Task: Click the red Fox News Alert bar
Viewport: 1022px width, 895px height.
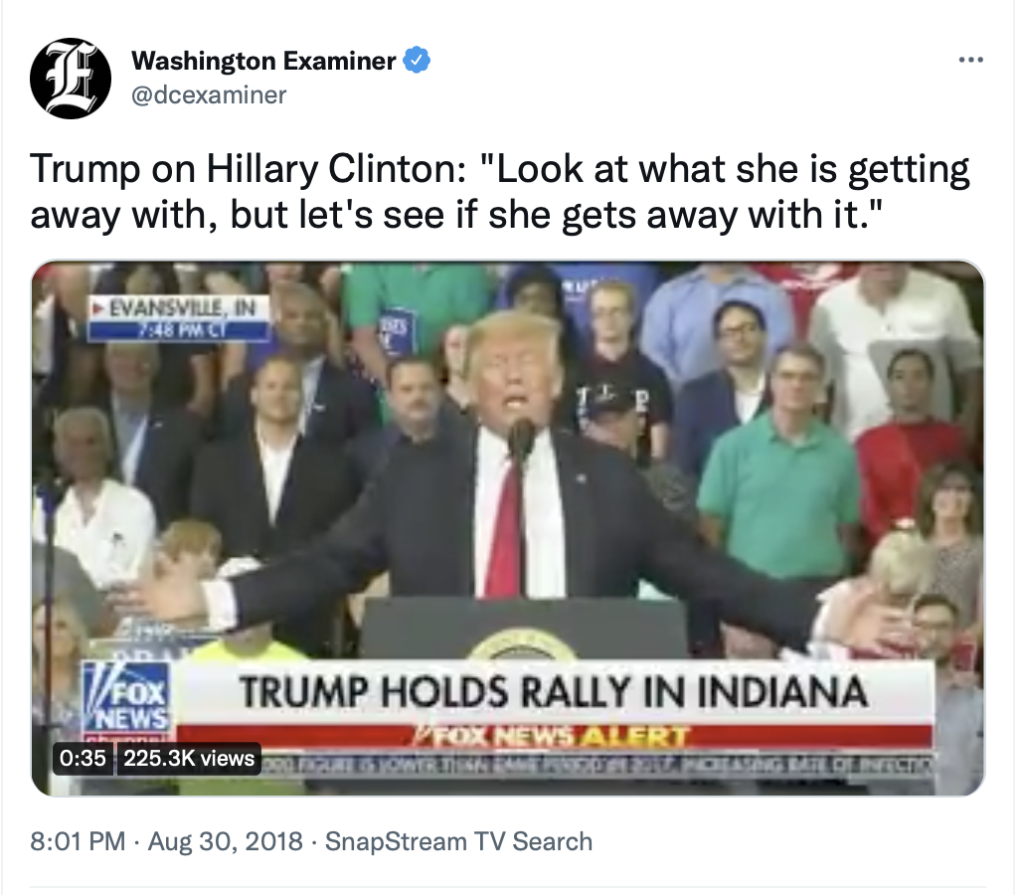Action: click(554, 737)
